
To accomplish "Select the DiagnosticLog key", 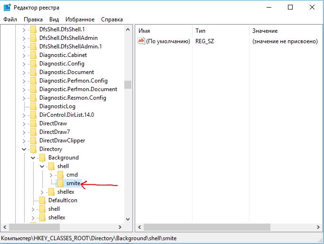I will [x=57, y=106].
